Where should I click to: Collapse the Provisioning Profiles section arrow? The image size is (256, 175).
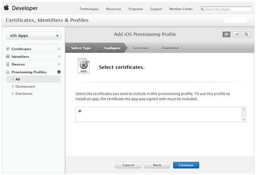(x=59, y=72)
